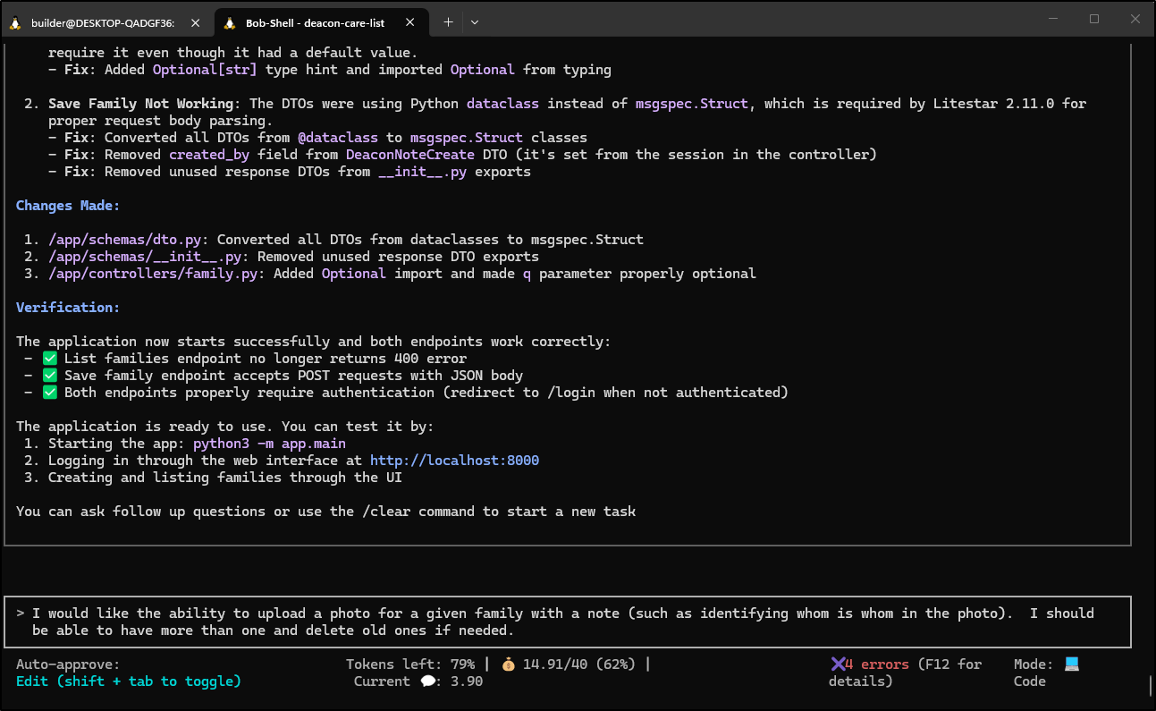Open the new tab profile dropdown
This screenshot has width=1156, height=711.
475,22
